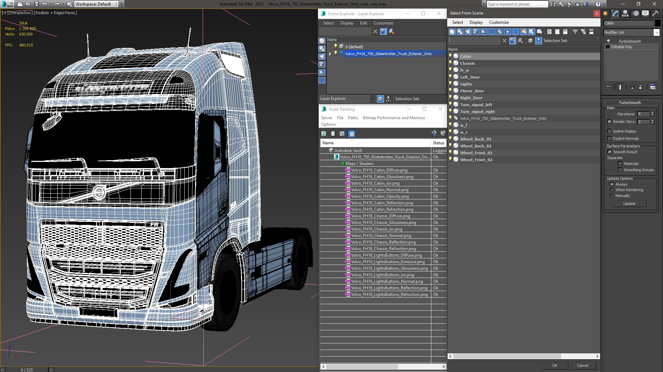
Task: Click Sort by Layer icon in Select From Scene
Action: point(530,41)
